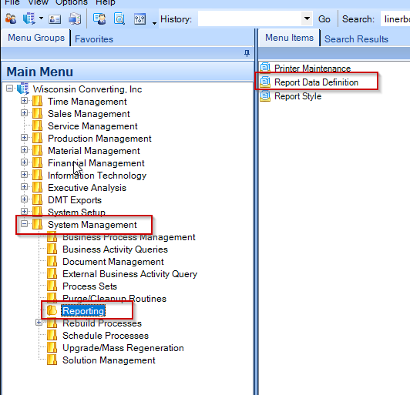This screenshot has width=410, height=395.
Task: Open the Report Data Definition item
Action: pos(316,82)
